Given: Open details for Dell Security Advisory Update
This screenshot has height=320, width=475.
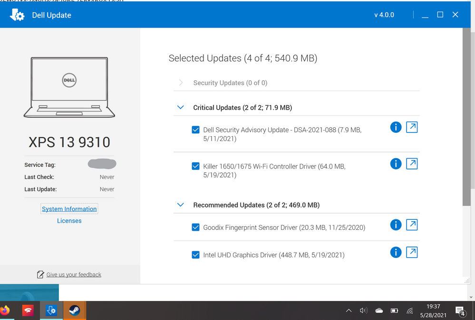Looking at the screenshot, I should click(396, 127).
